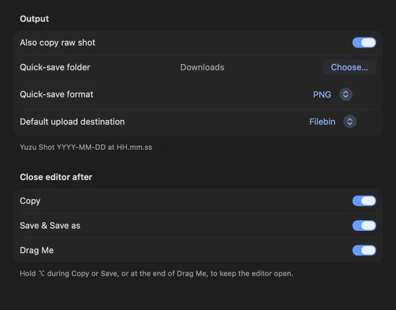Click the Choose... button for quick-save folder

350,67
